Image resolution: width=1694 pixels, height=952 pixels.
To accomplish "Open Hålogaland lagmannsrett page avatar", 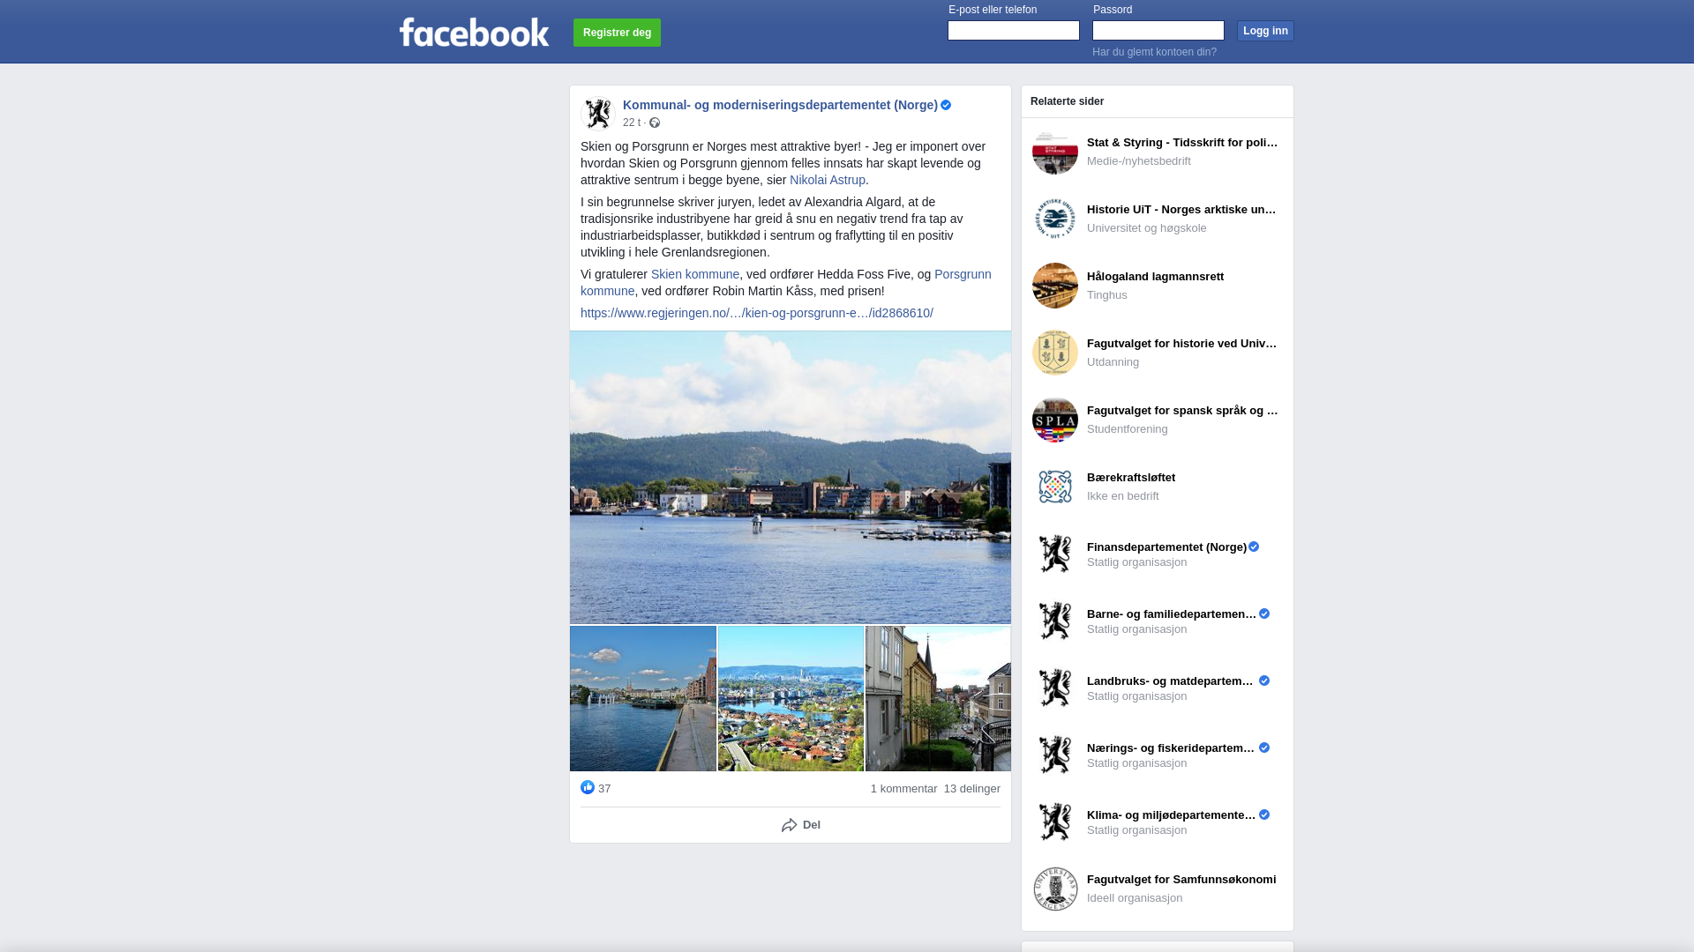I will 1055,286.
